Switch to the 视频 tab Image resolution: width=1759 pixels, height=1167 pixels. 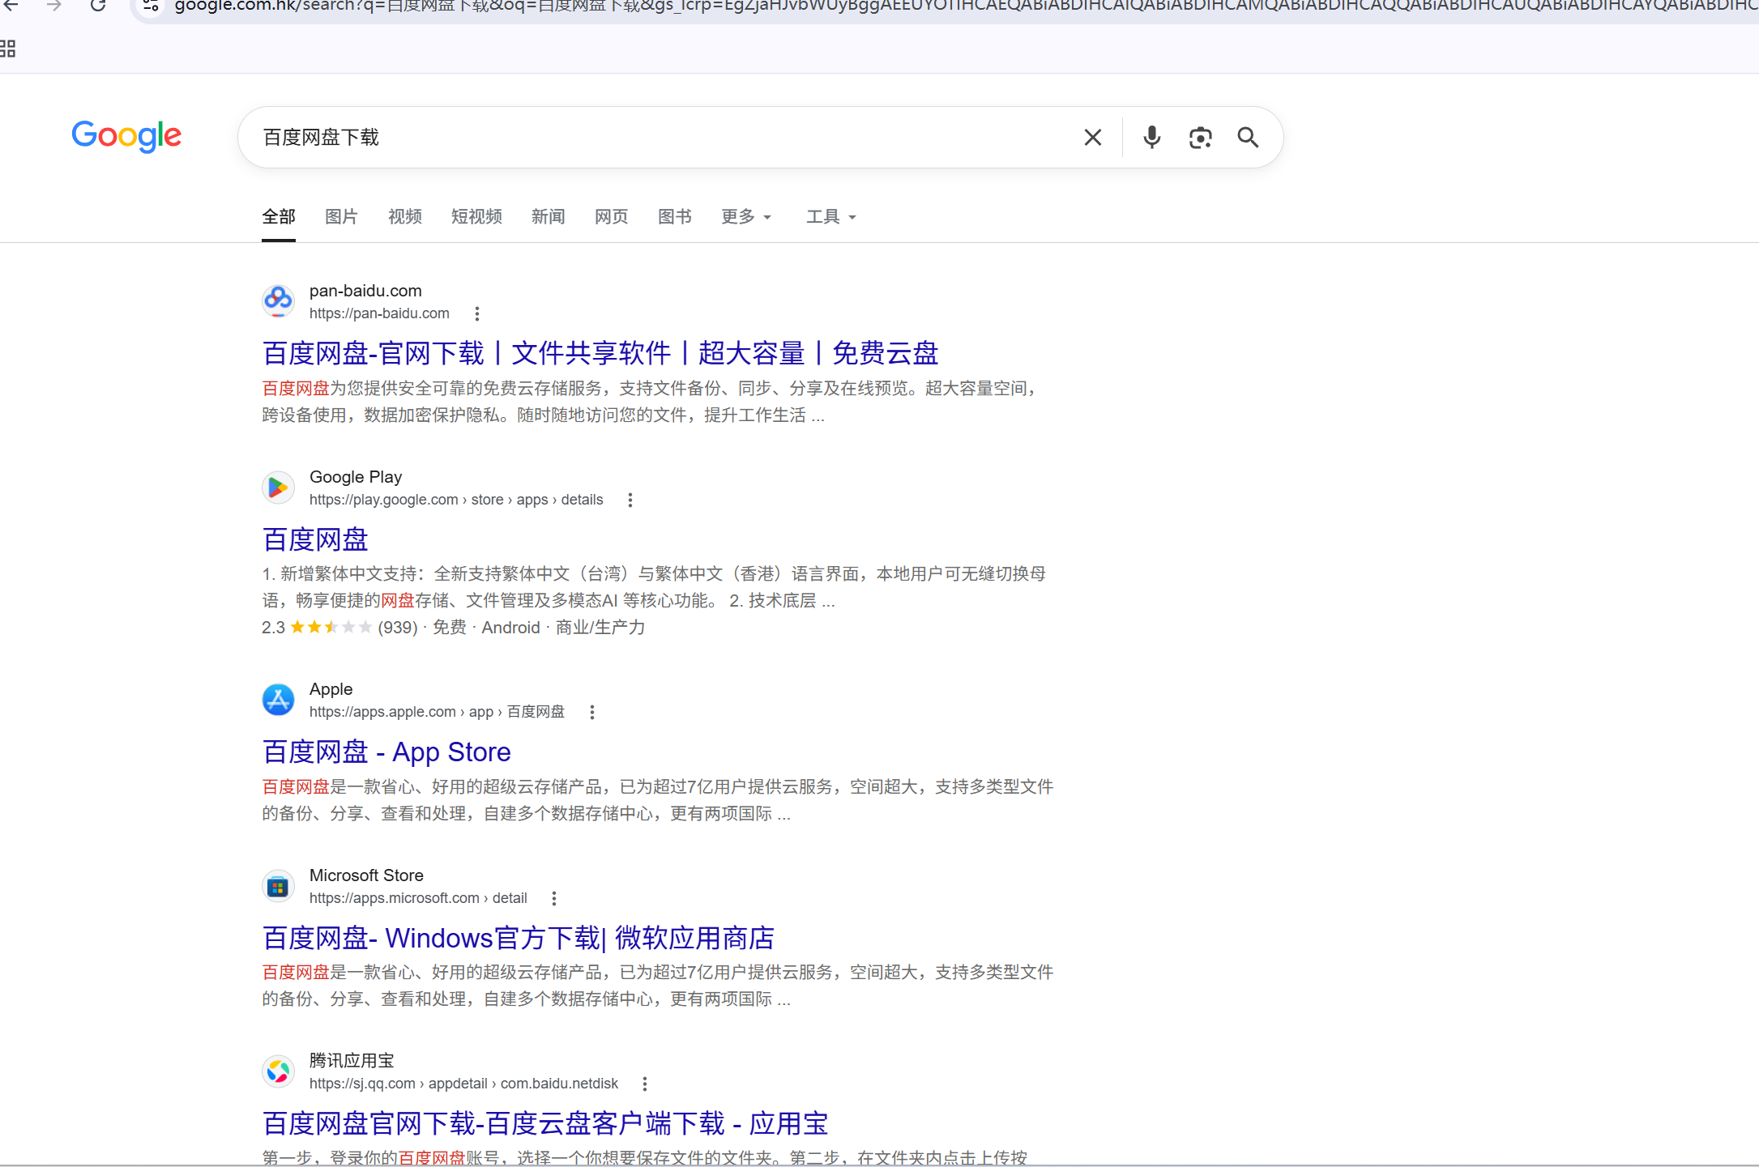(405, 217)
